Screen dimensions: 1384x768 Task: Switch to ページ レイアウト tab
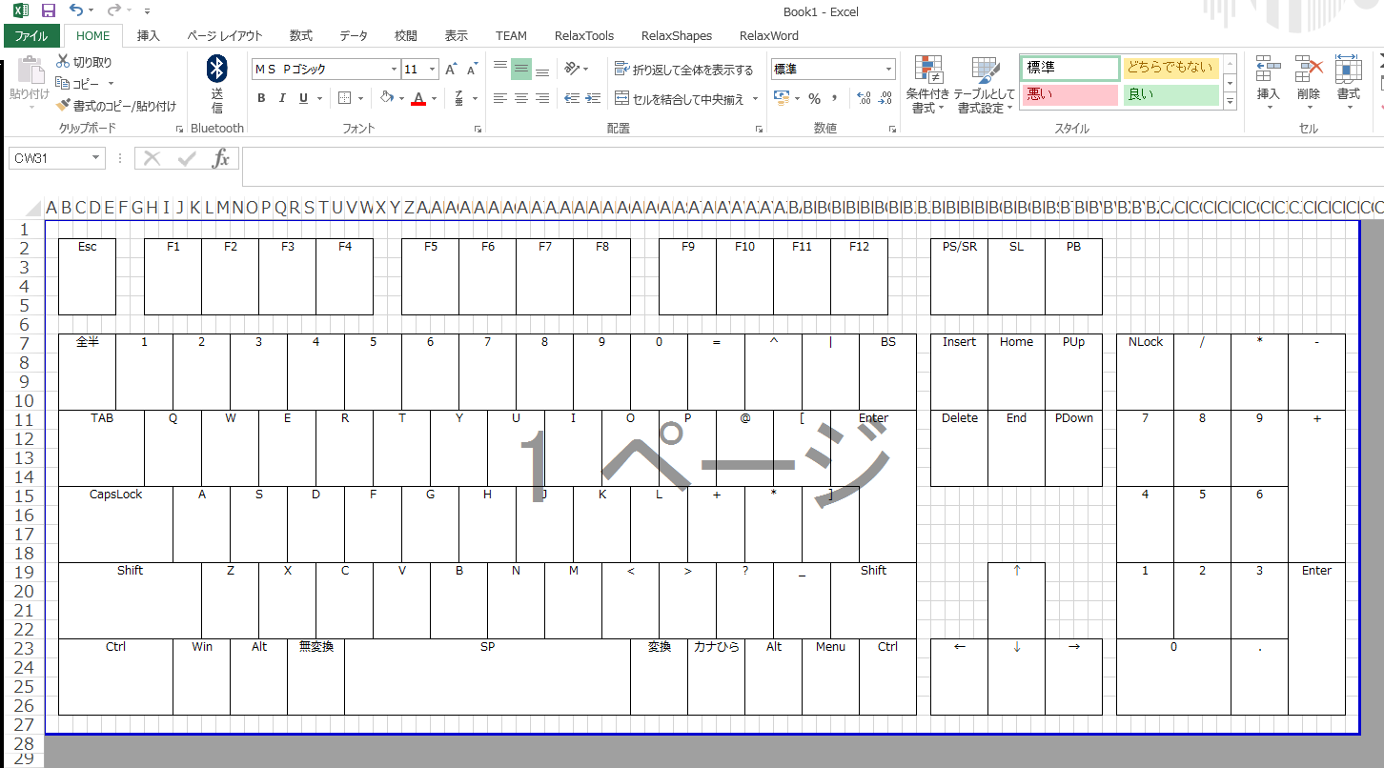click(224, 36)
